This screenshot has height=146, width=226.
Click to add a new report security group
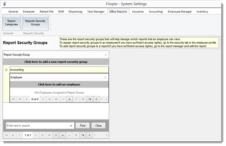(56, 62)
